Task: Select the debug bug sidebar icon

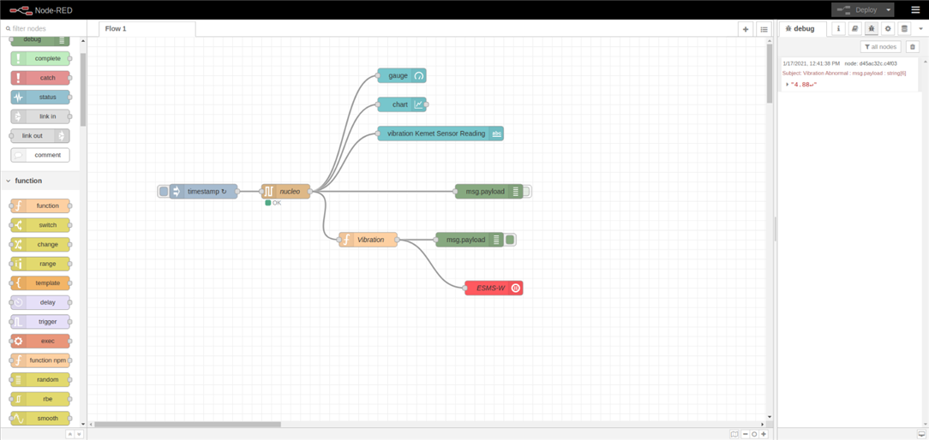Action: tap(872, 28)
